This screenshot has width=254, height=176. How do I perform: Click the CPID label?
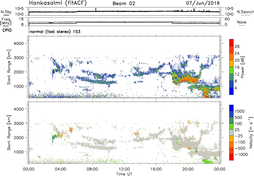7,30
